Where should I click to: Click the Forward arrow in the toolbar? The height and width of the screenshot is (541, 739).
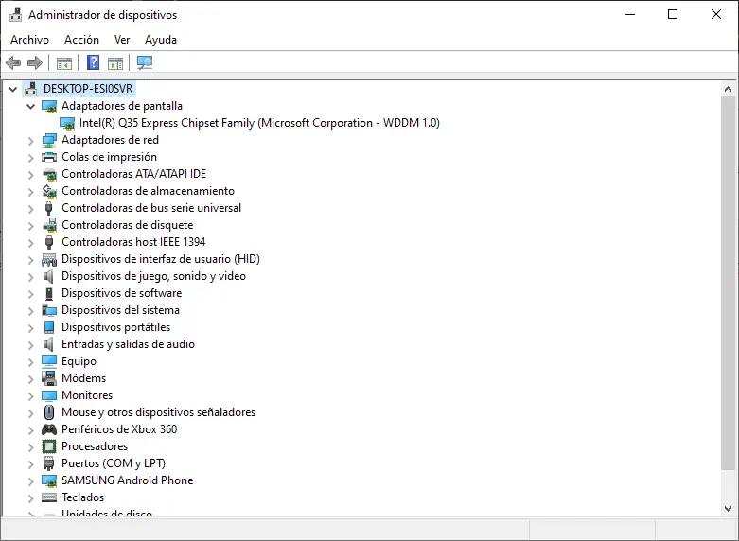coord(35,63)
